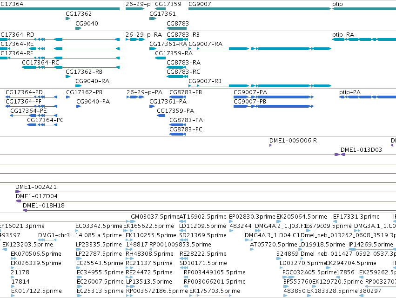Select protein CG17359-PA
The height and width of the screenshot is (298, 396).
(161, 116)
